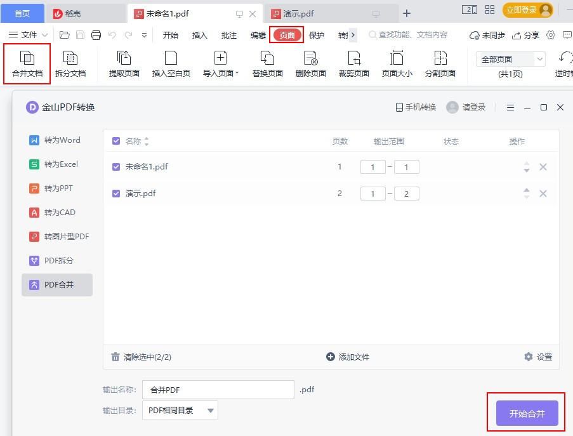Open the 输出目录 PDF相同目录 dropdown

click(x=180, y=410)
